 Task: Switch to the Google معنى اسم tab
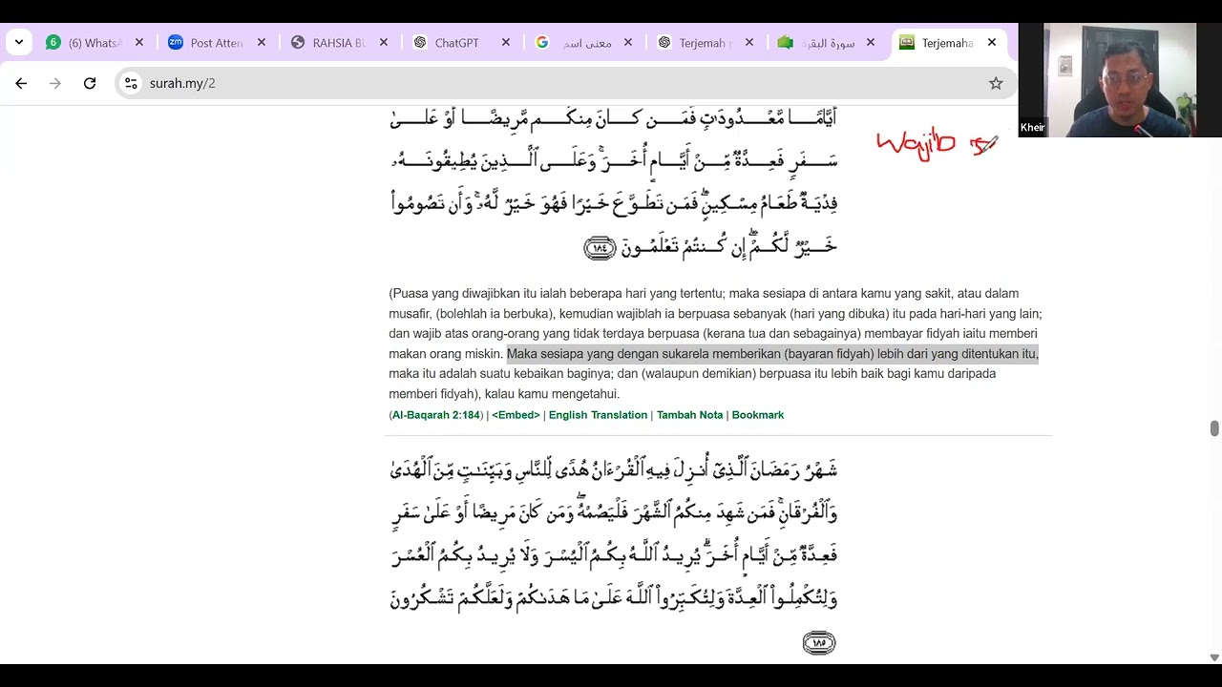(583, 43)
